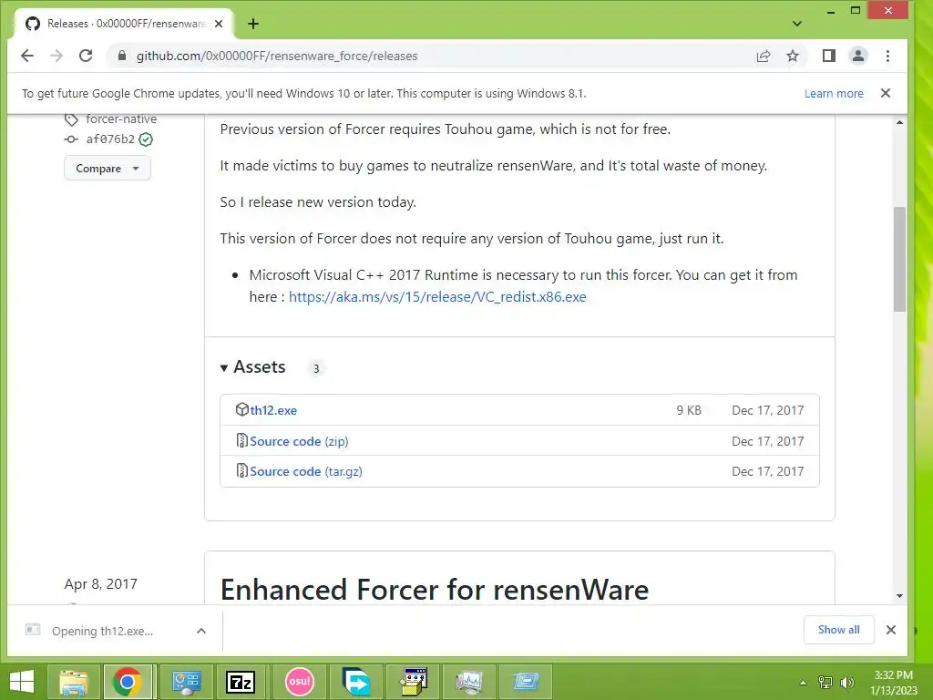
Task: Click Show all downloads
Action: [838, 630]
